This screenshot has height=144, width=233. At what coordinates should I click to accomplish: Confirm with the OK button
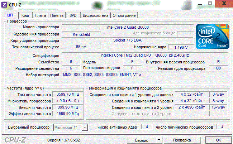(x=218, y=140)
